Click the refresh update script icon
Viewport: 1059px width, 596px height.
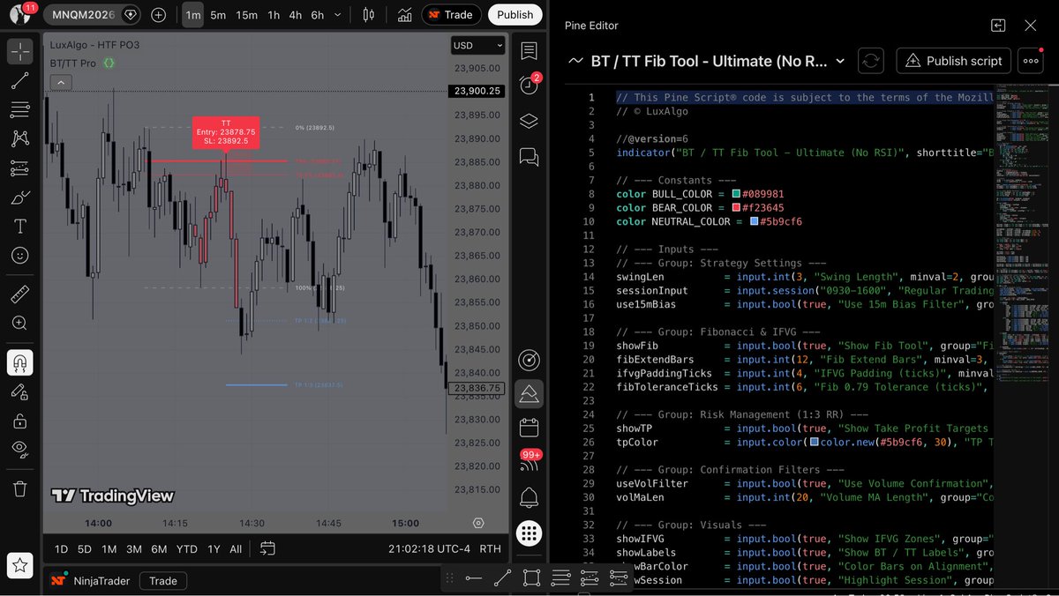pos(871,61)
